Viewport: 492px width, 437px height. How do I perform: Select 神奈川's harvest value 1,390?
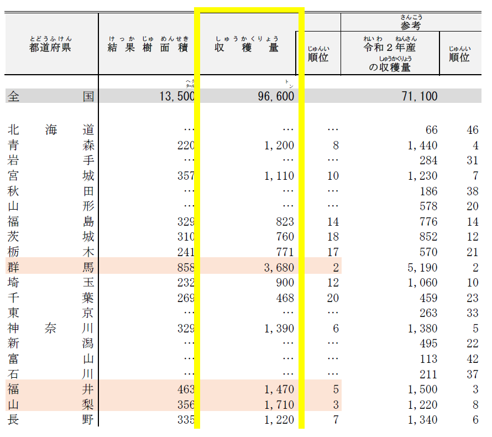click(279, 329)
